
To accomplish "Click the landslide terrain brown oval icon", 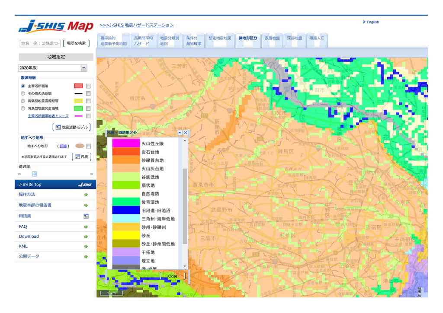I will (80, 146).
